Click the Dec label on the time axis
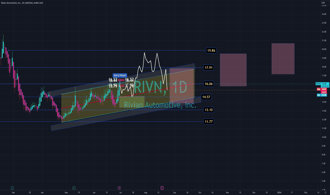The width and height of the screenshot is (330, 195). point(254,193)
